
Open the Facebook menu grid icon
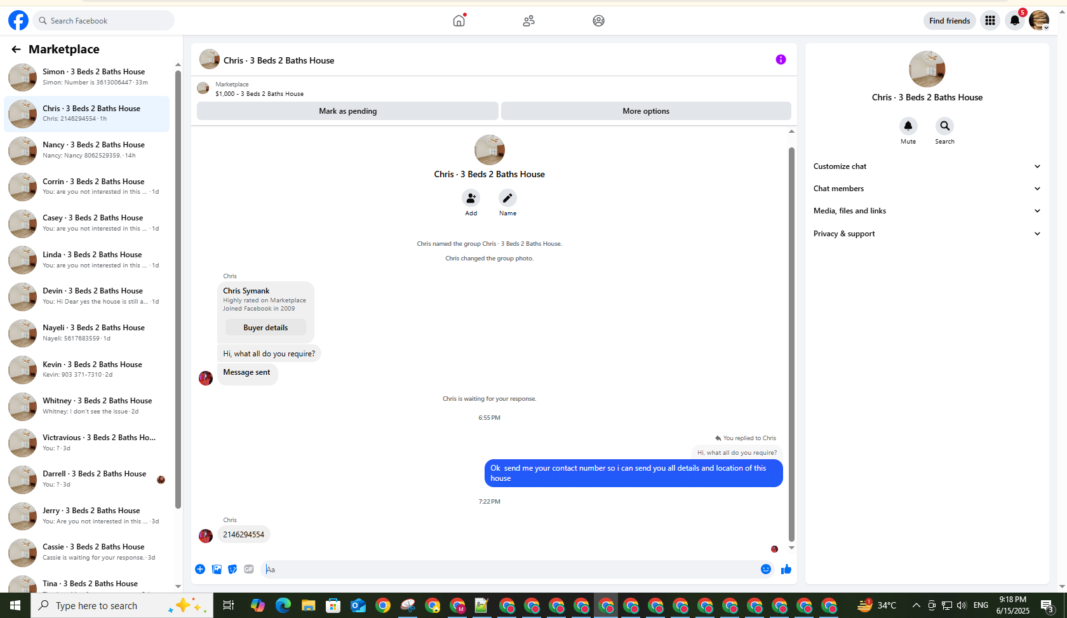pyautogui.click(x=990, y=20)
